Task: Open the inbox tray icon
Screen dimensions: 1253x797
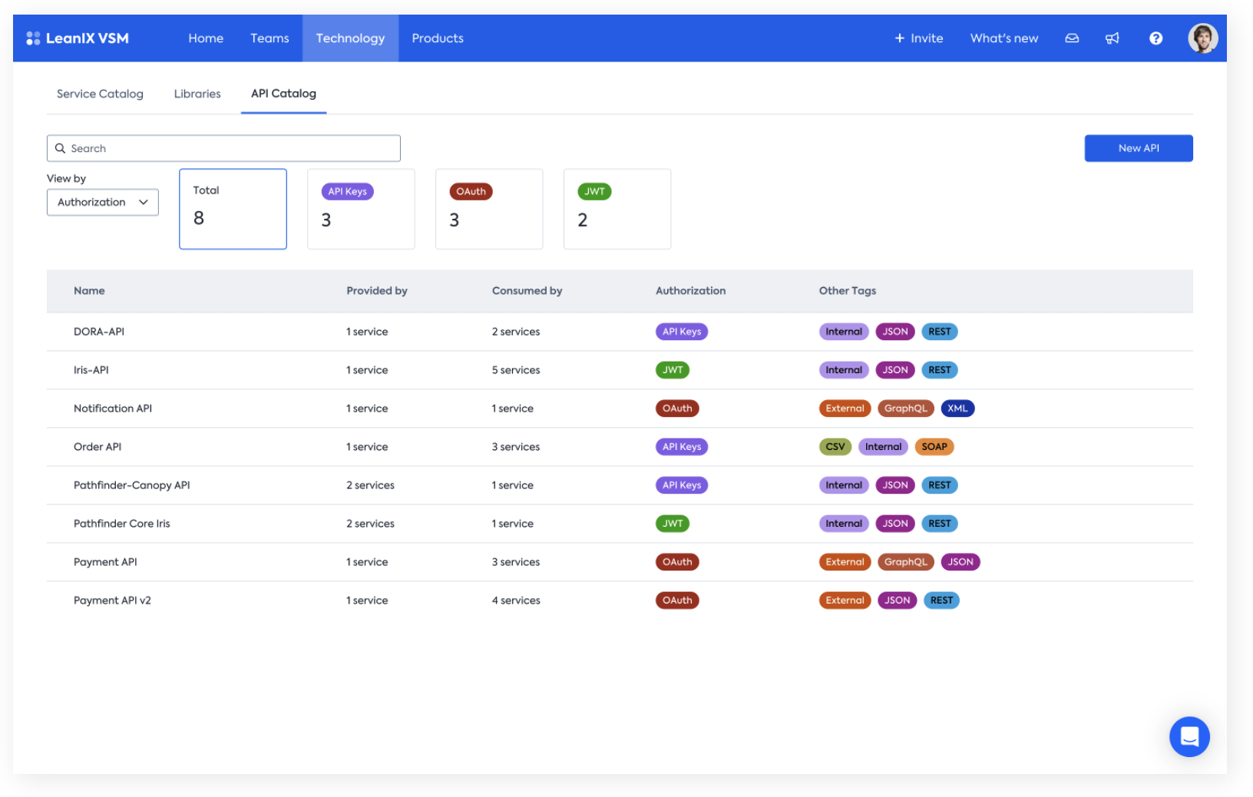Action: tap(1072, 38)
